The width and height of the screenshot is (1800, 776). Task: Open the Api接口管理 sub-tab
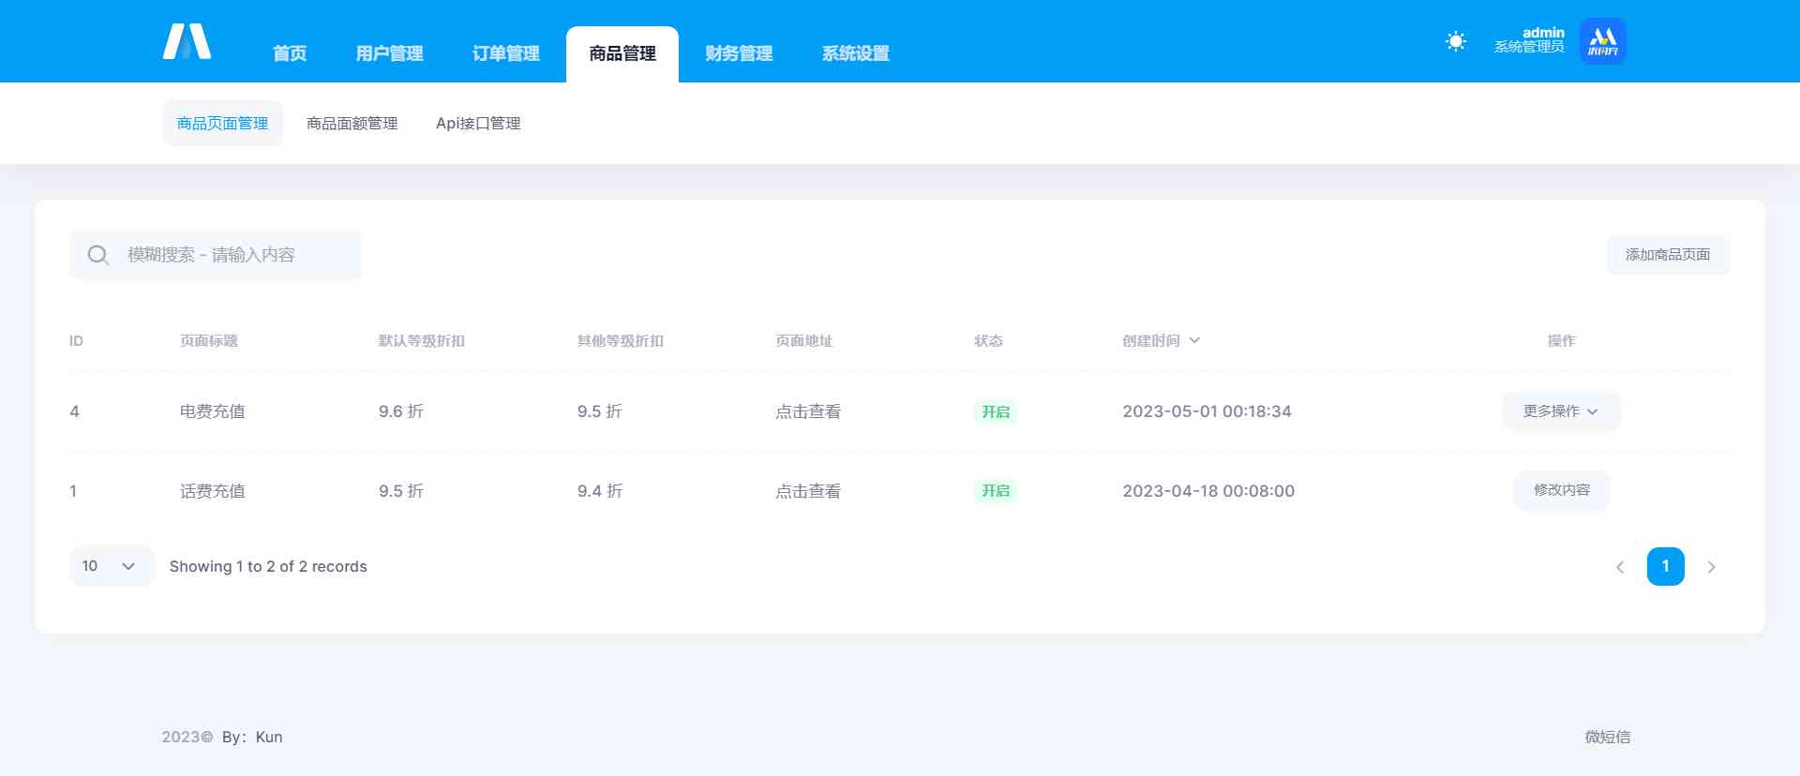[478, 124]
